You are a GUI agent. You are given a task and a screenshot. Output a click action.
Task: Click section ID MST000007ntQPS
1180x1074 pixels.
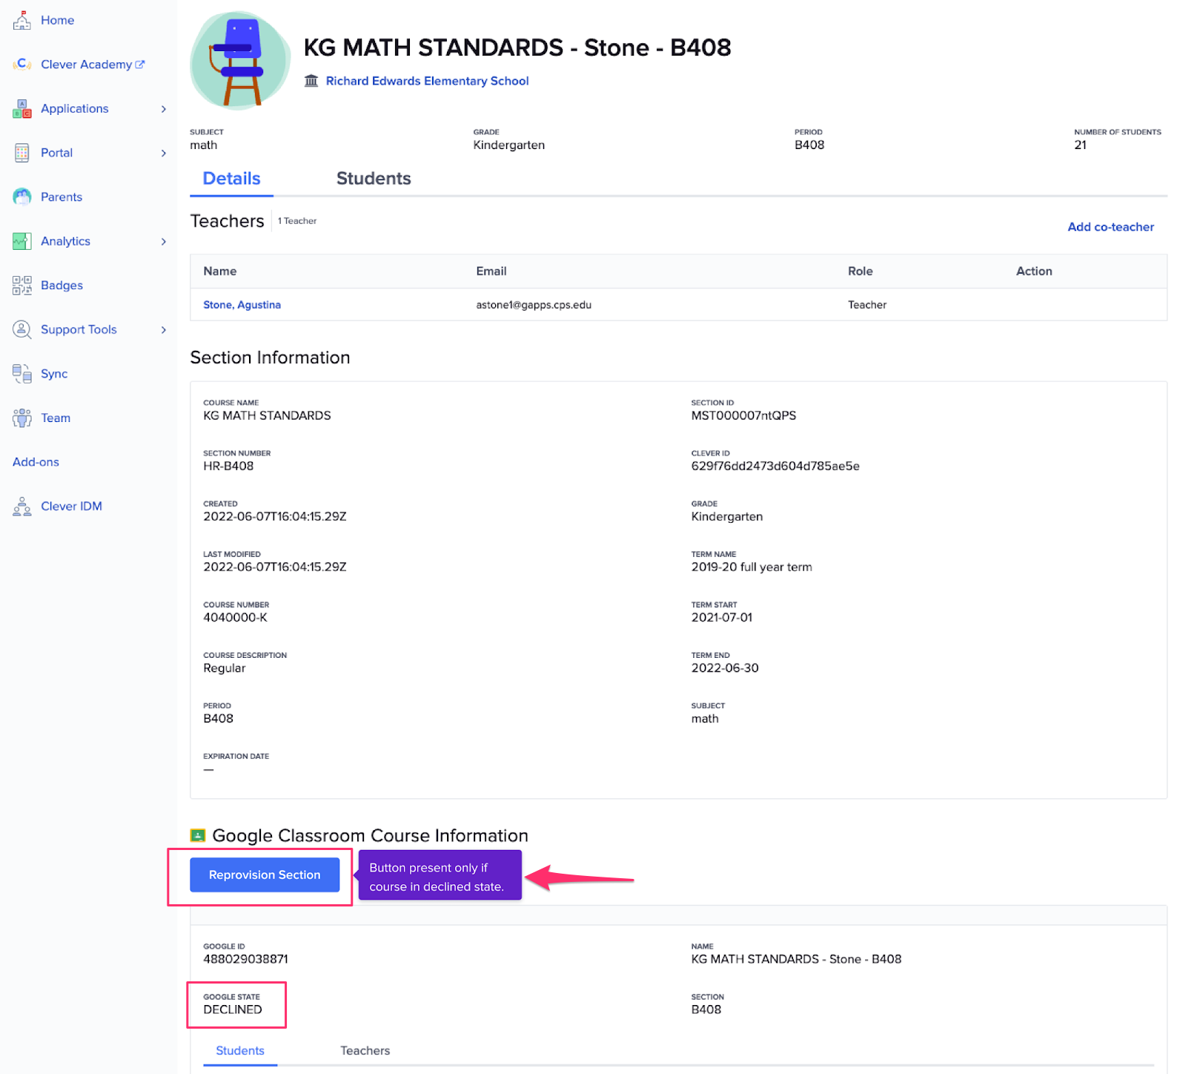pos(743,416)
